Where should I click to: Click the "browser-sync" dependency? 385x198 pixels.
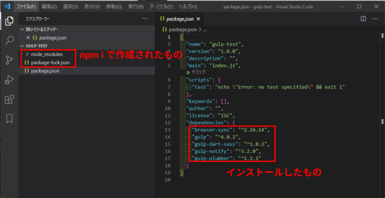[212, 129]
